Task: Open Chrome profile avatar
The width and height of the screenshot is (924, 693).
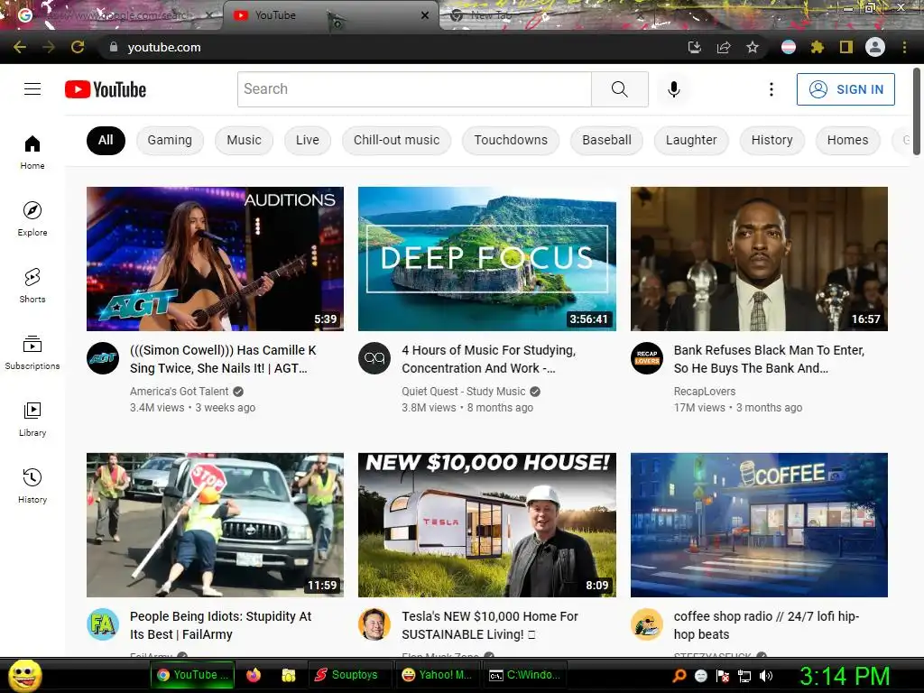Action: coord(875,47)
